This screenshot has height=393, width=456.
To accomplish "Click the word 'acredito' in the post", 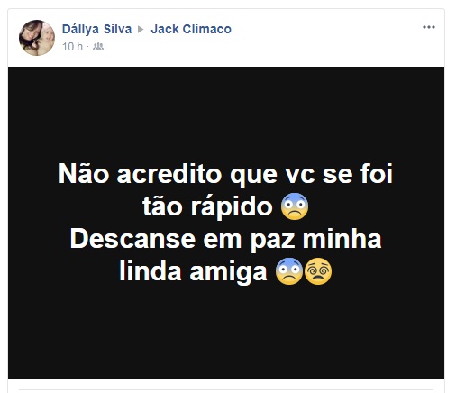I will 169,174.
